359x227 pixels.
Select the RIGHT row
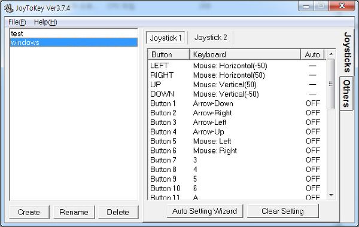click(x=237, y=75)
